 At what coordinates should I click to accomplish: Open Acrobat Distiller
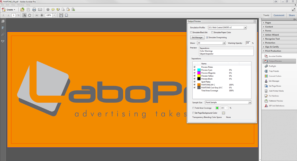(275, 56)
